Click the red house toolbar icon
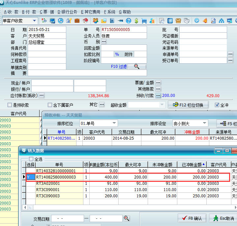Image resolution: width=237 pixels, height=226 pixels. point(85,21)
